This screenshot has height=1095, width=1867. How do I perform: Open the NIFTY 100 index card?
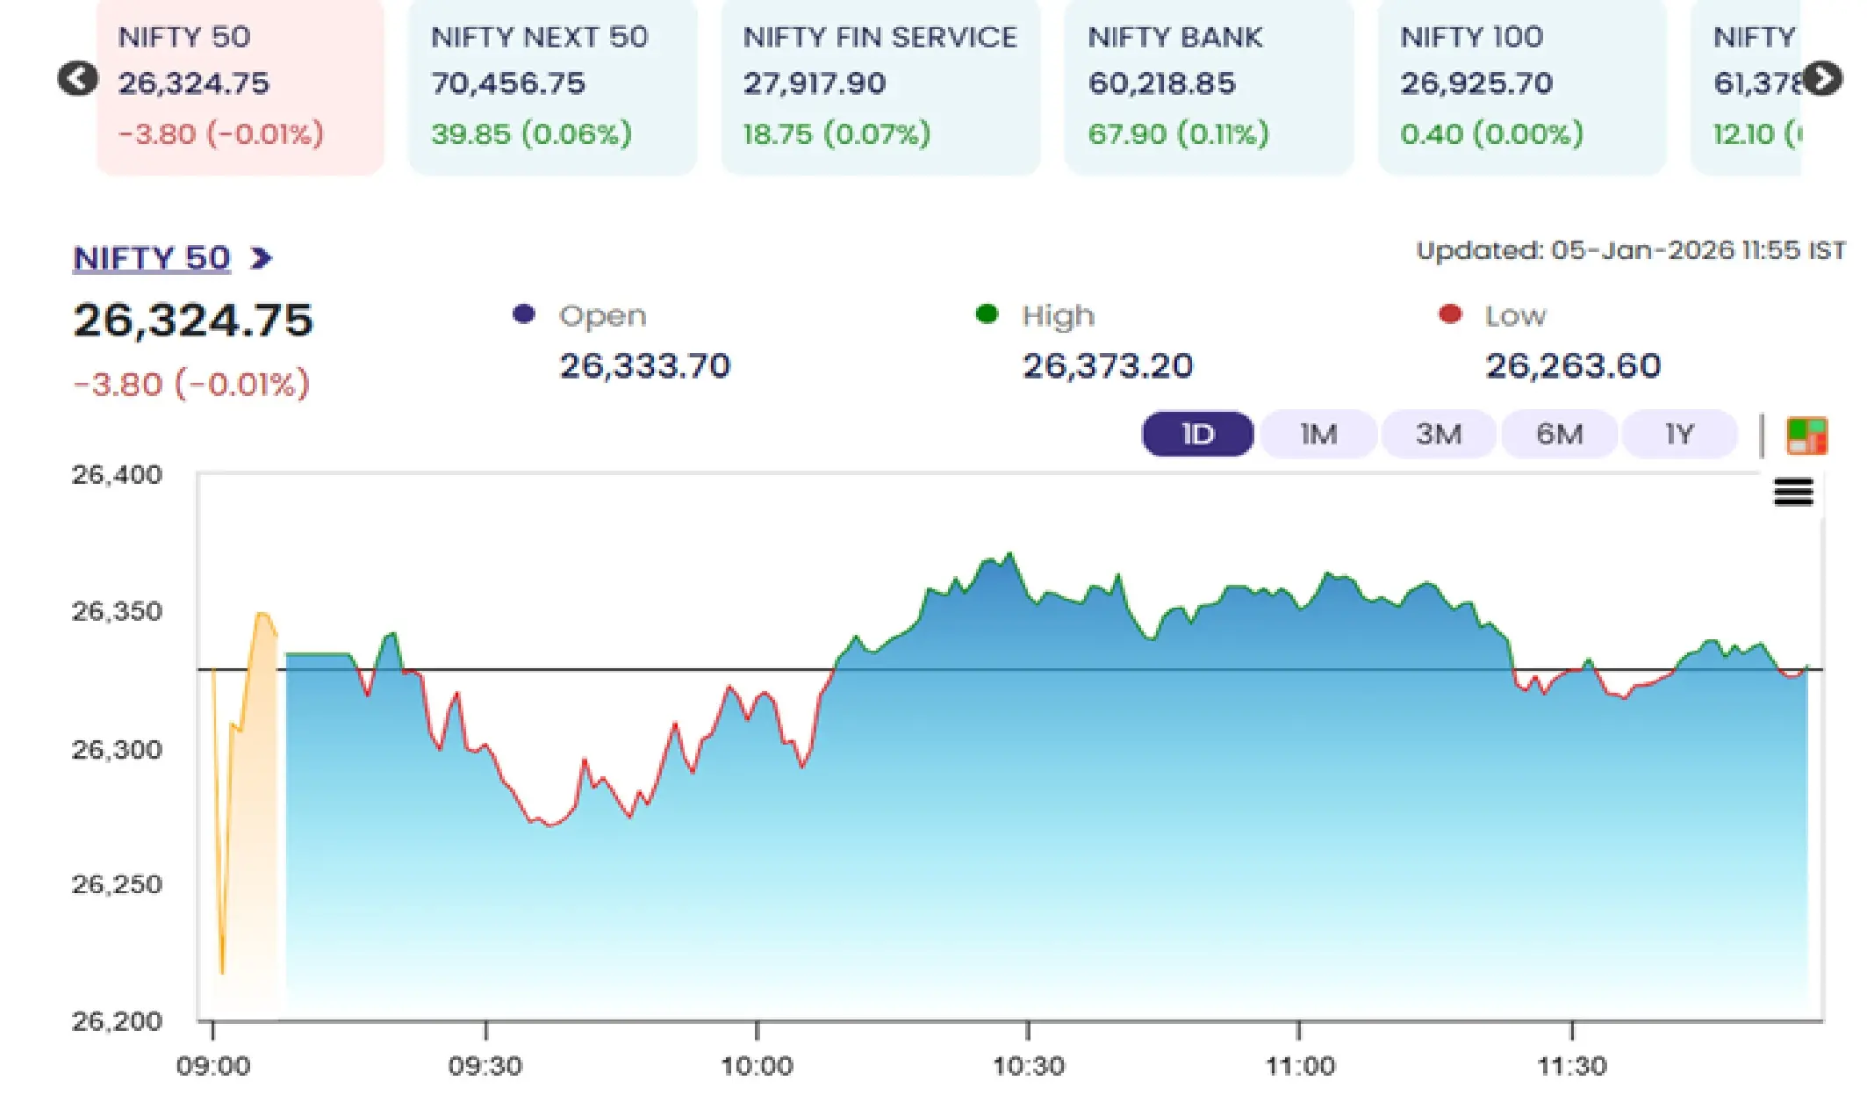coord(1521,85)
